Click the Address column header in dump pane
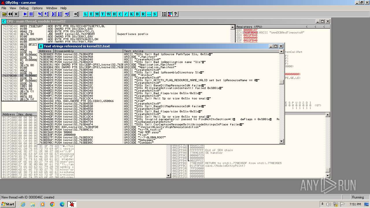This screenshot has height=208, width=370. point(9,114)
